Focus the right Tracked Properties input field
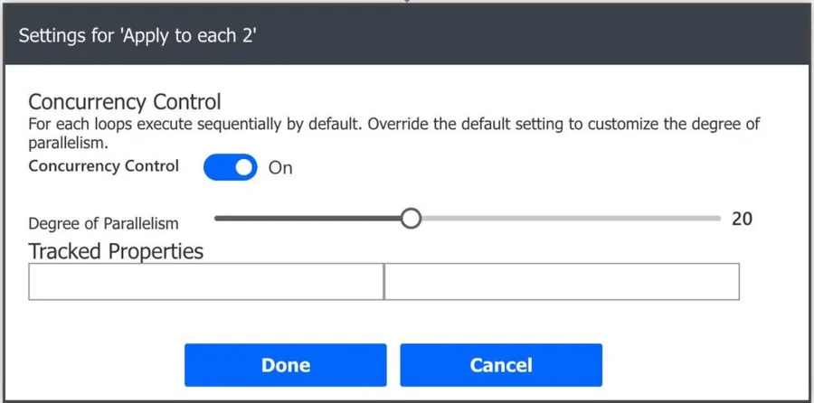The width and height of the screenshot is (814, 403). (562, 282)
